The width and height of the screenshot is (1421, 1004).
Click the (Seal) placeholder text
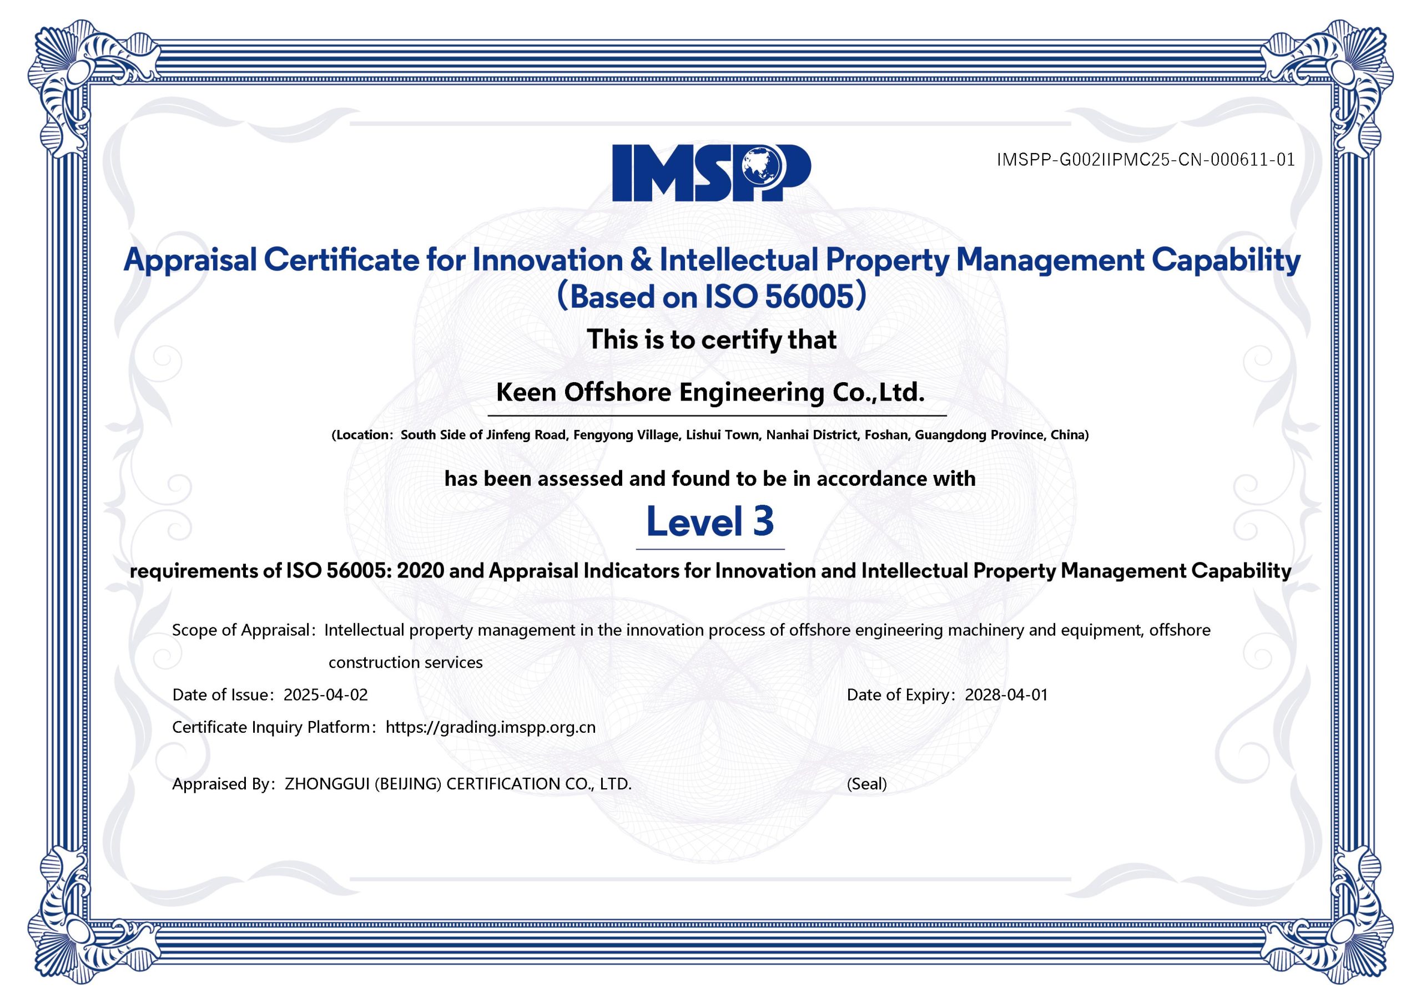(x=866, y=784)
